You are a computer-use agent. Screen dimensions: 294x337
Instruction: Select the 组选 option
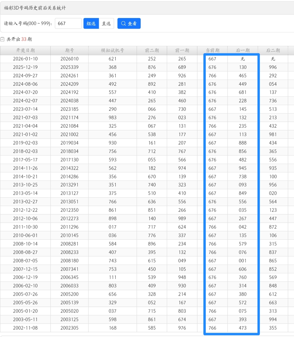tap(91, 23)
